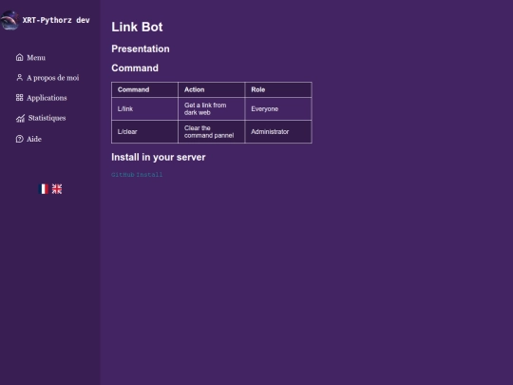Viewport: 513px width, 385px height.
Task: Click the Command section heading
Action: point(135,68)
